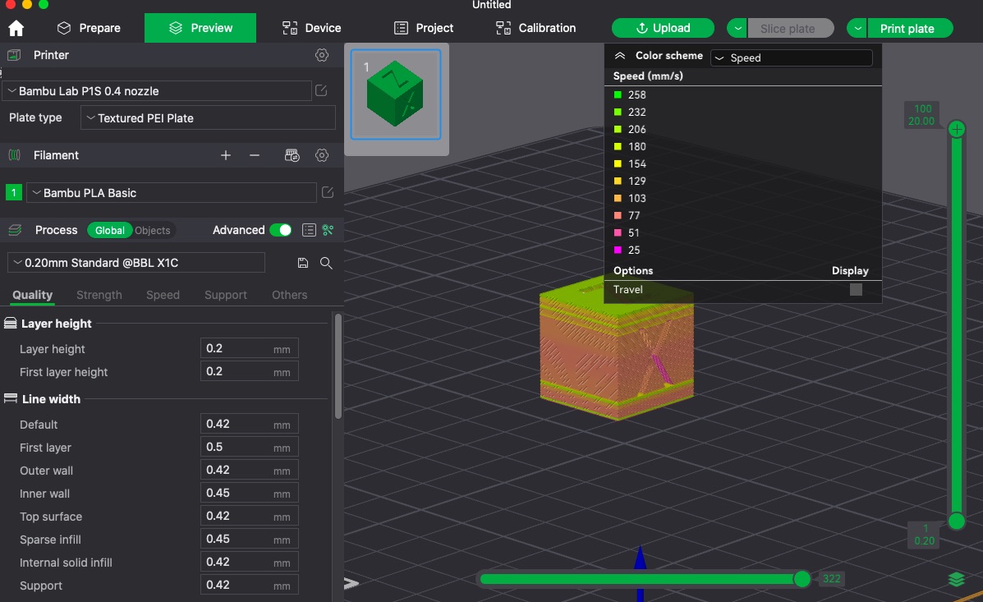Open the Color scheme Speed dropdown
The height and width of the screenshot is (602, 983).
coord(791,57)
